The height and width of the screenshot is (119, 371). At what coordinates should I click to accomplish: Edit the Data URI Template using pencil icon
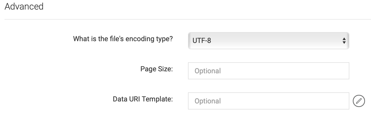pyautogui.click(x=359, y=101)
